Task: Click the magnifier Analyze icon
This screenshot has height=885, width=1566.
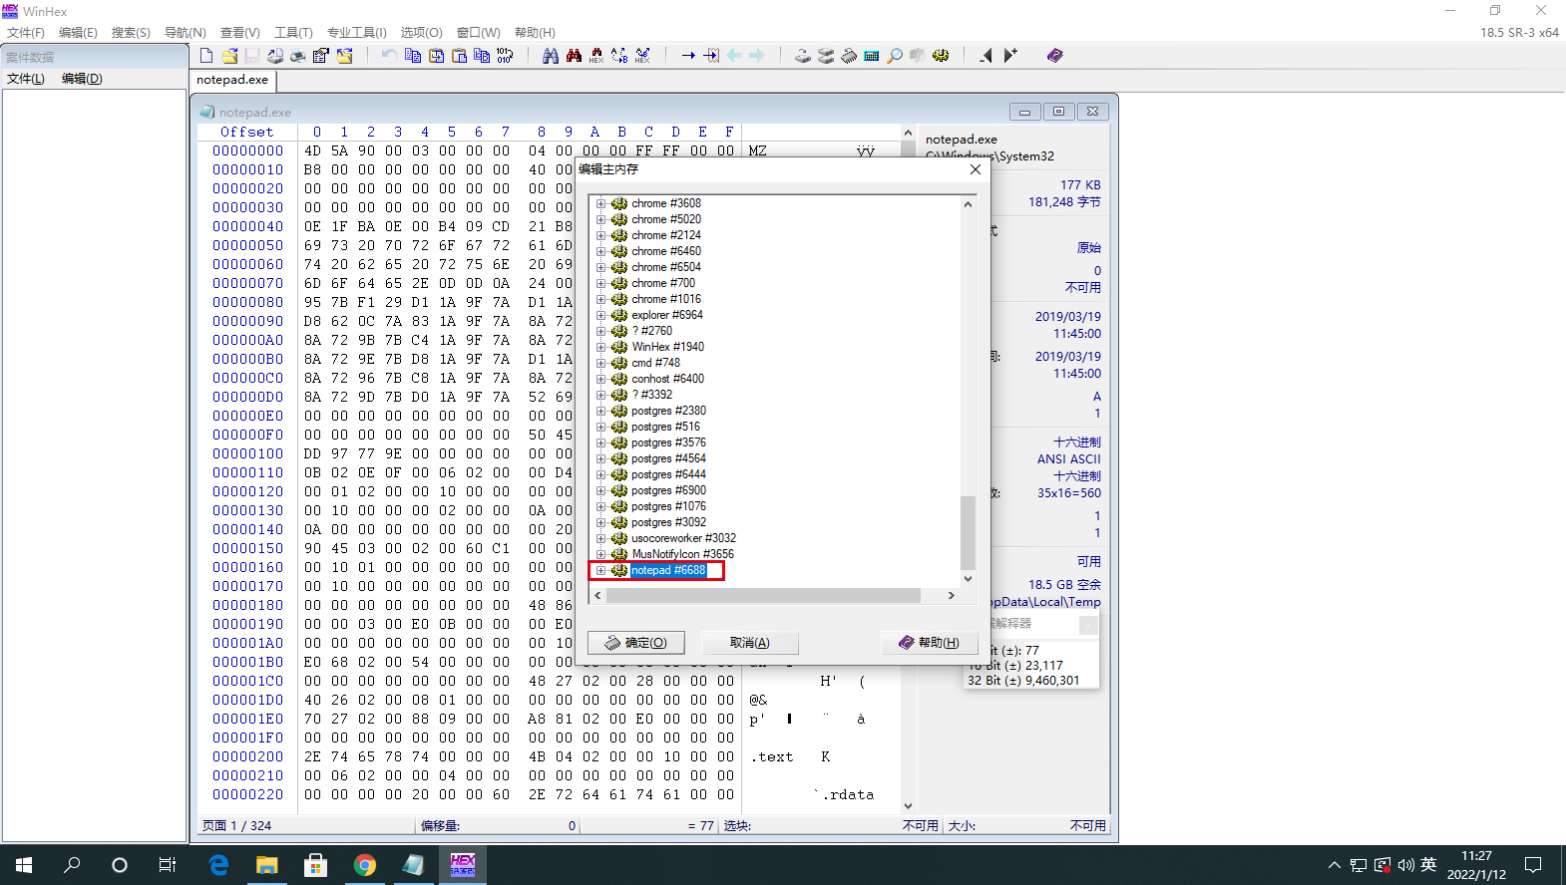Action: click(x=895, y=56)
